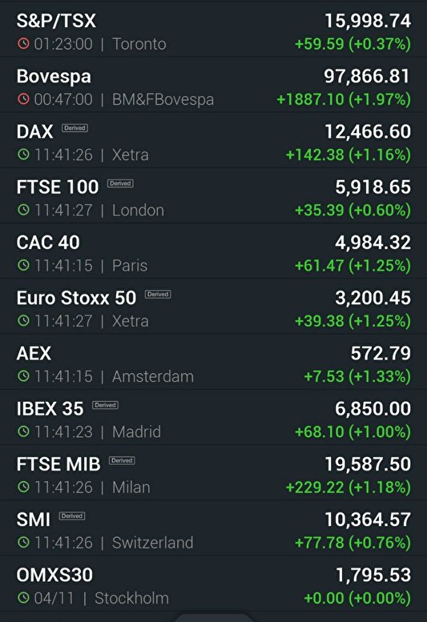Click the Derived badge next to IBEX 35
Viewport: 427px width, 622px height.
click(105, 405)
